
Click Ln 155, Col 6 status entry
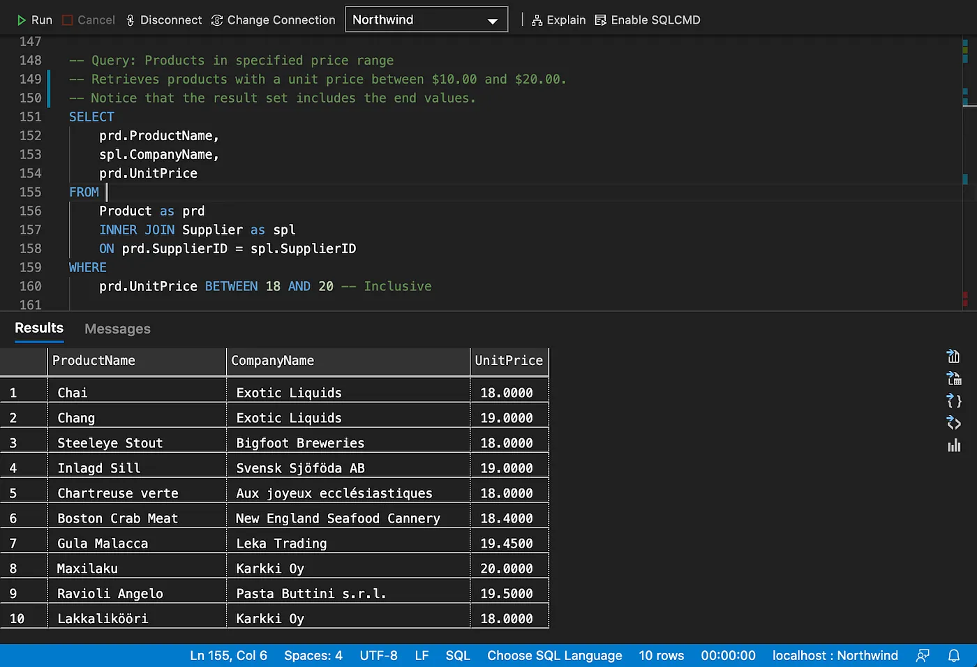[228, 656]
